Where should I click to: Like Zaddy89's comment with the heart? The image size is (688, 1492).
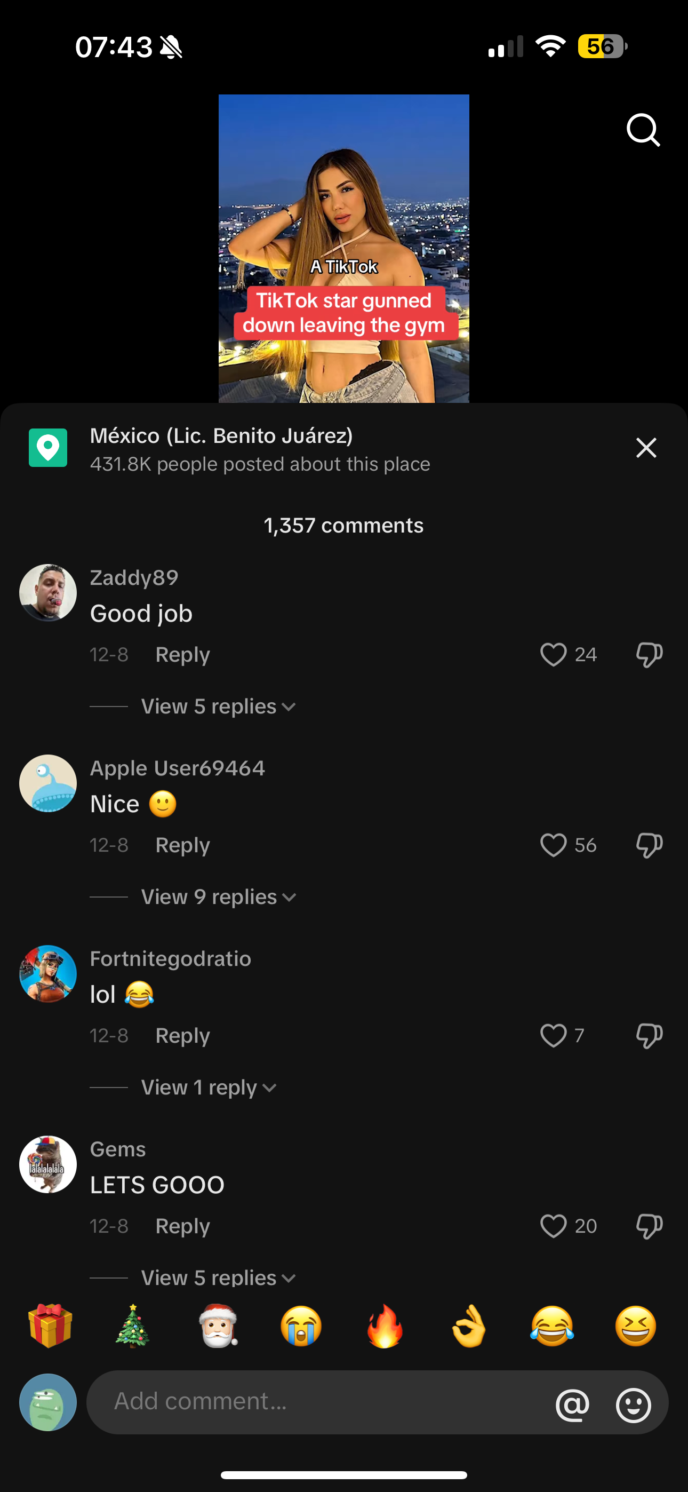pyautogui.click(x=553, y=655)
